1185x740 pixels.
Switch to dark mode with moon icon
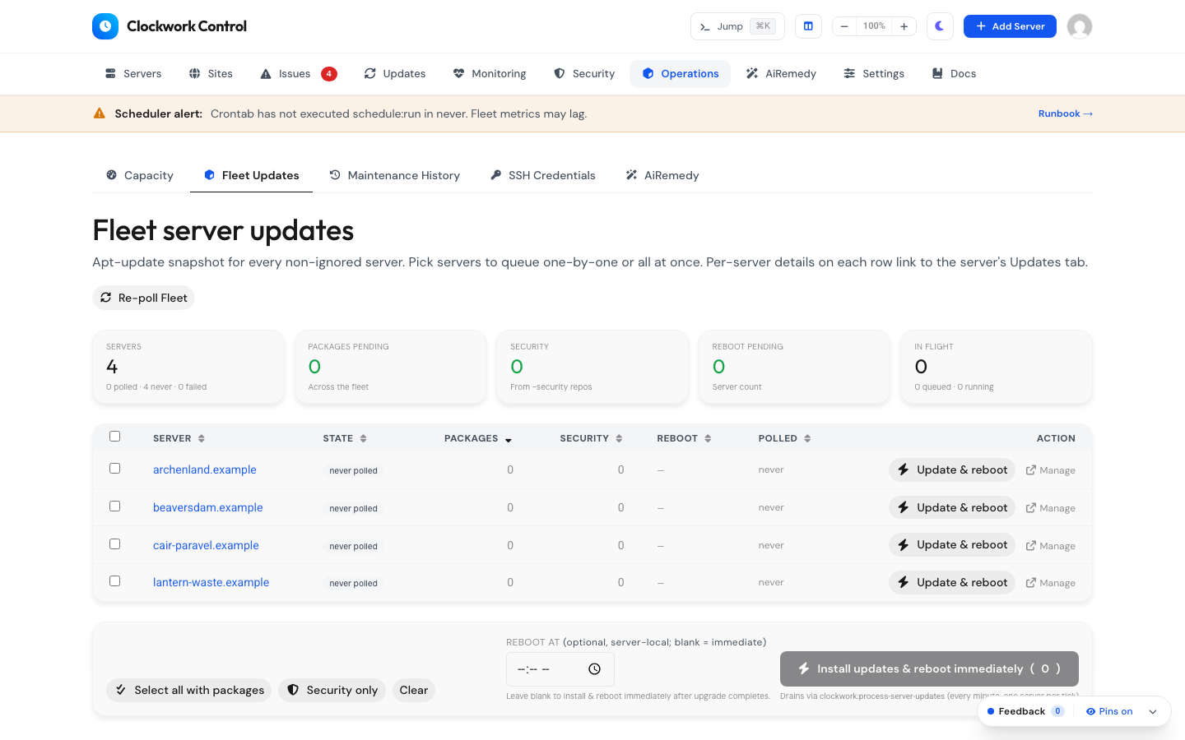940,26
